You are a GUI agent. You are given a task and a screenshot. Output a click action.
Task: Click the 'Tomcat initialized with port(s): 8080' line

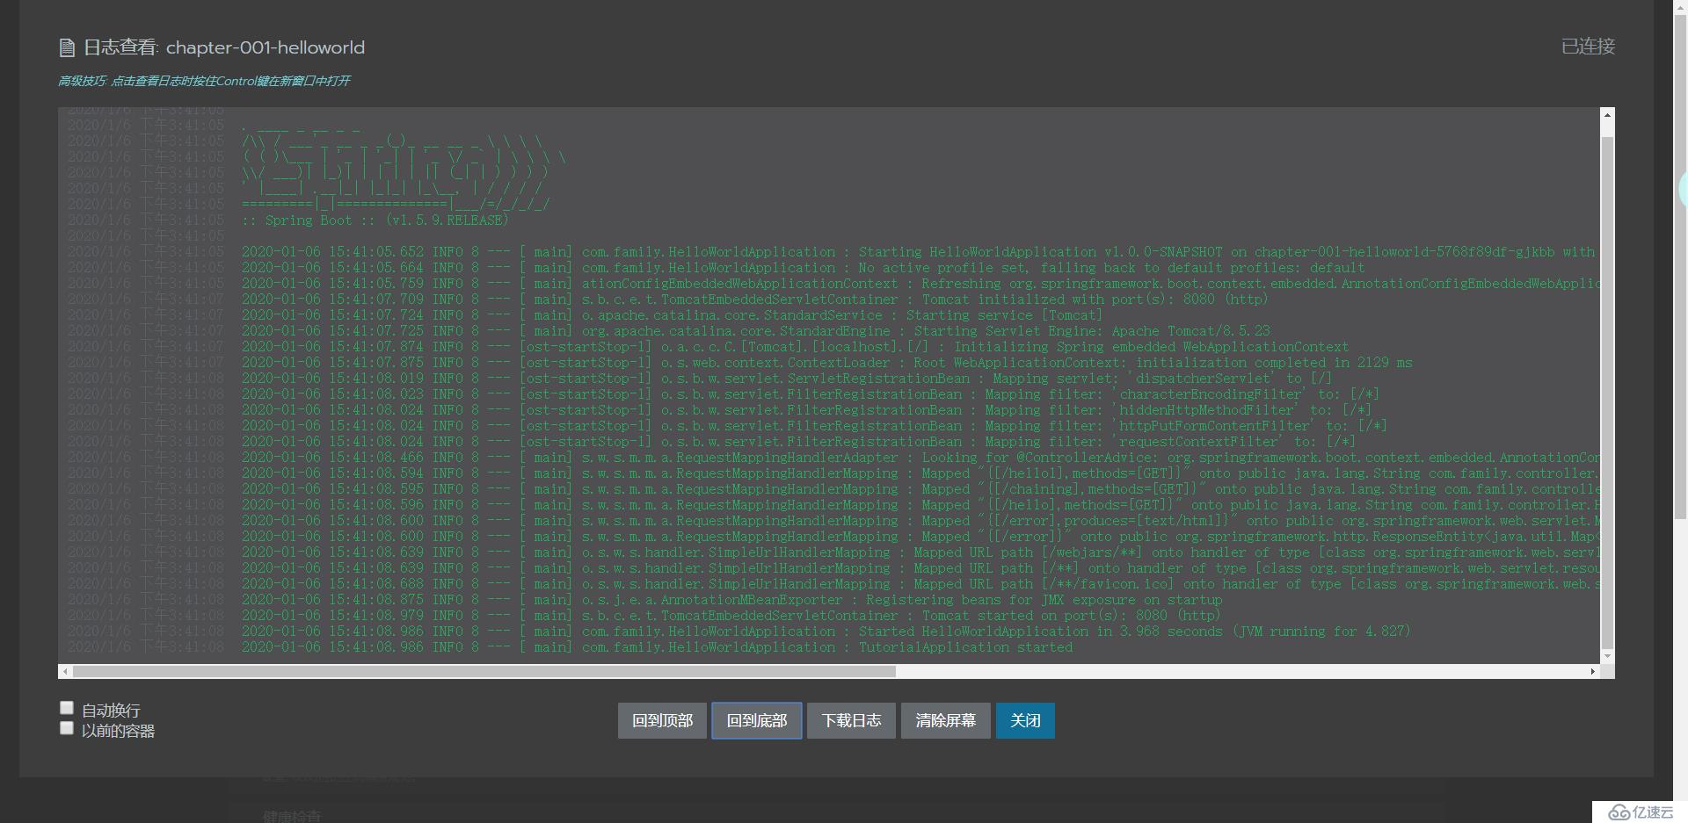pyautogui.click(x=755, y=300)
